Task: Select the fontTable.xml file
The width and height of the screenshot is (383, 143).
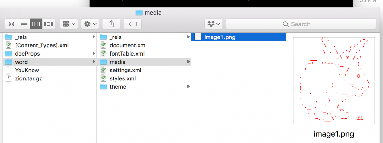Action: (x=127, y=54)
